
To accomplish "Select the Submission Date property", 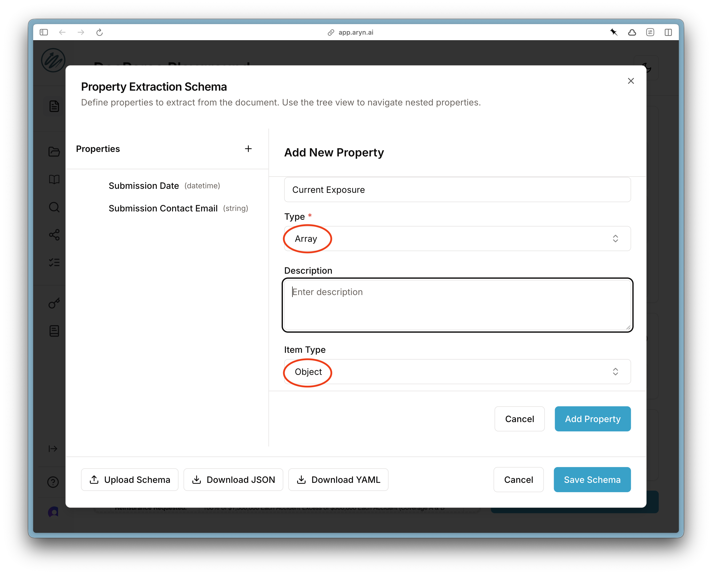I will pyautogui.click(x=144, y=186).
